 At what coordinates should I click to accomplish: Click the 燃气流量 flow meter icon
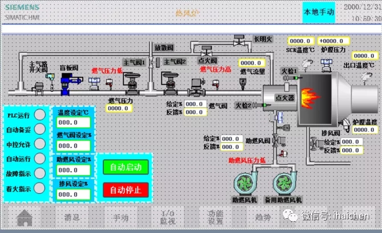pyautogui.click(x=243, y=84)
